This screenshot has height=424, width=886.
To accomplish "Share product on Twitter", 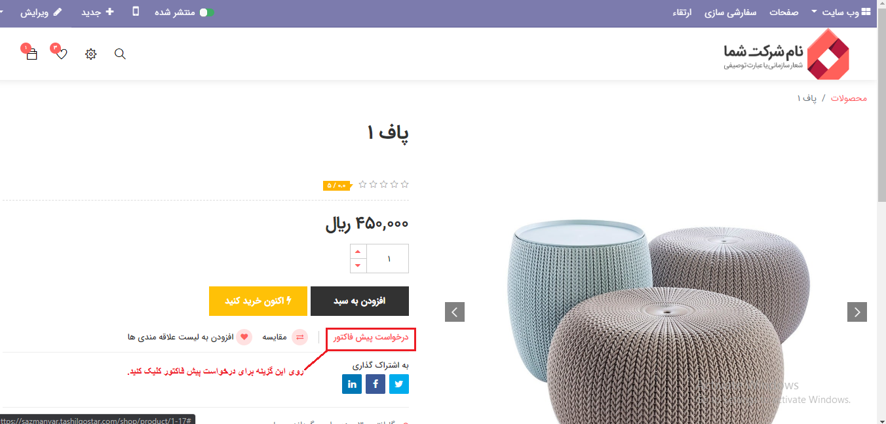I will tap(399, 384).
